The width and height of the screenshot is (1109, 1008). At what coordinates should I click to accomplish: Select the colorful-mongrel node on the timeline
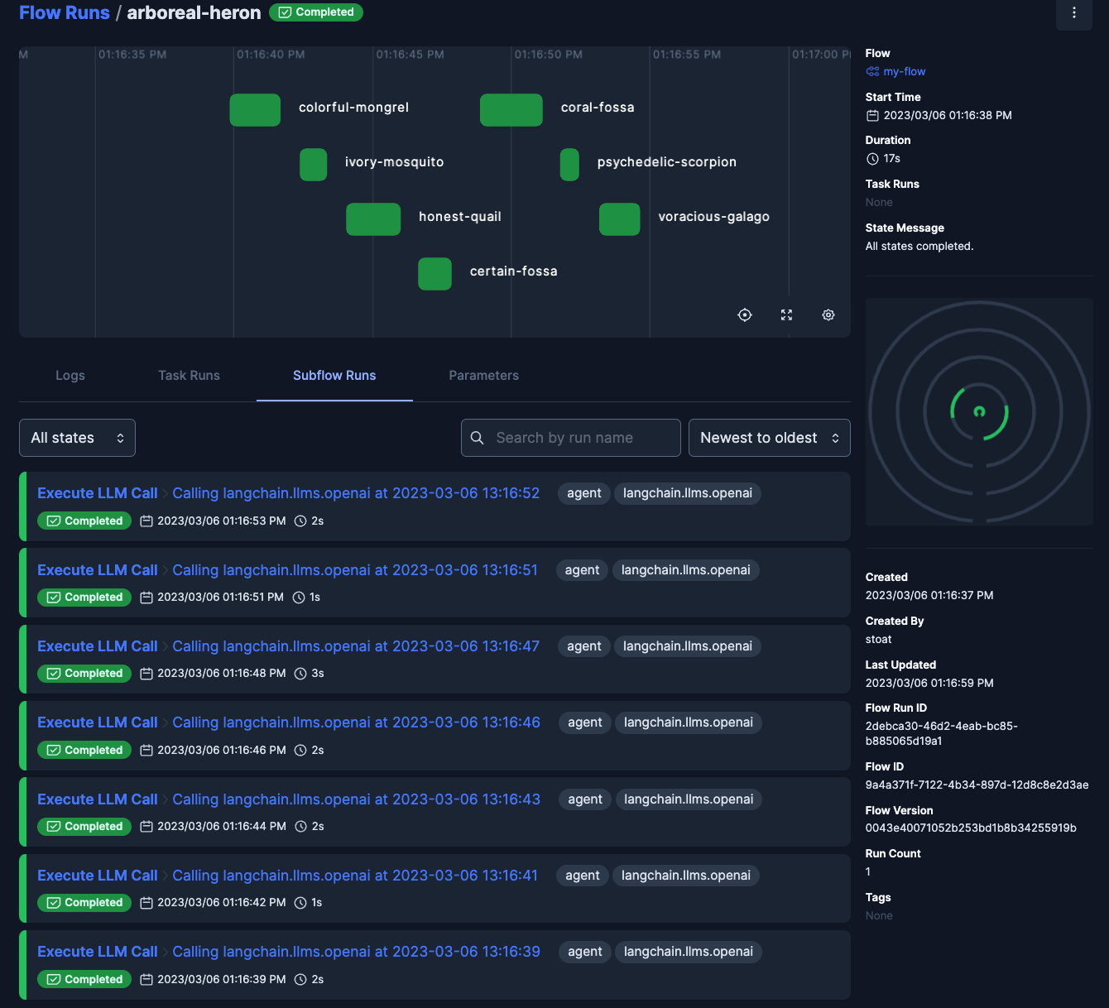[x=255, y=109]
